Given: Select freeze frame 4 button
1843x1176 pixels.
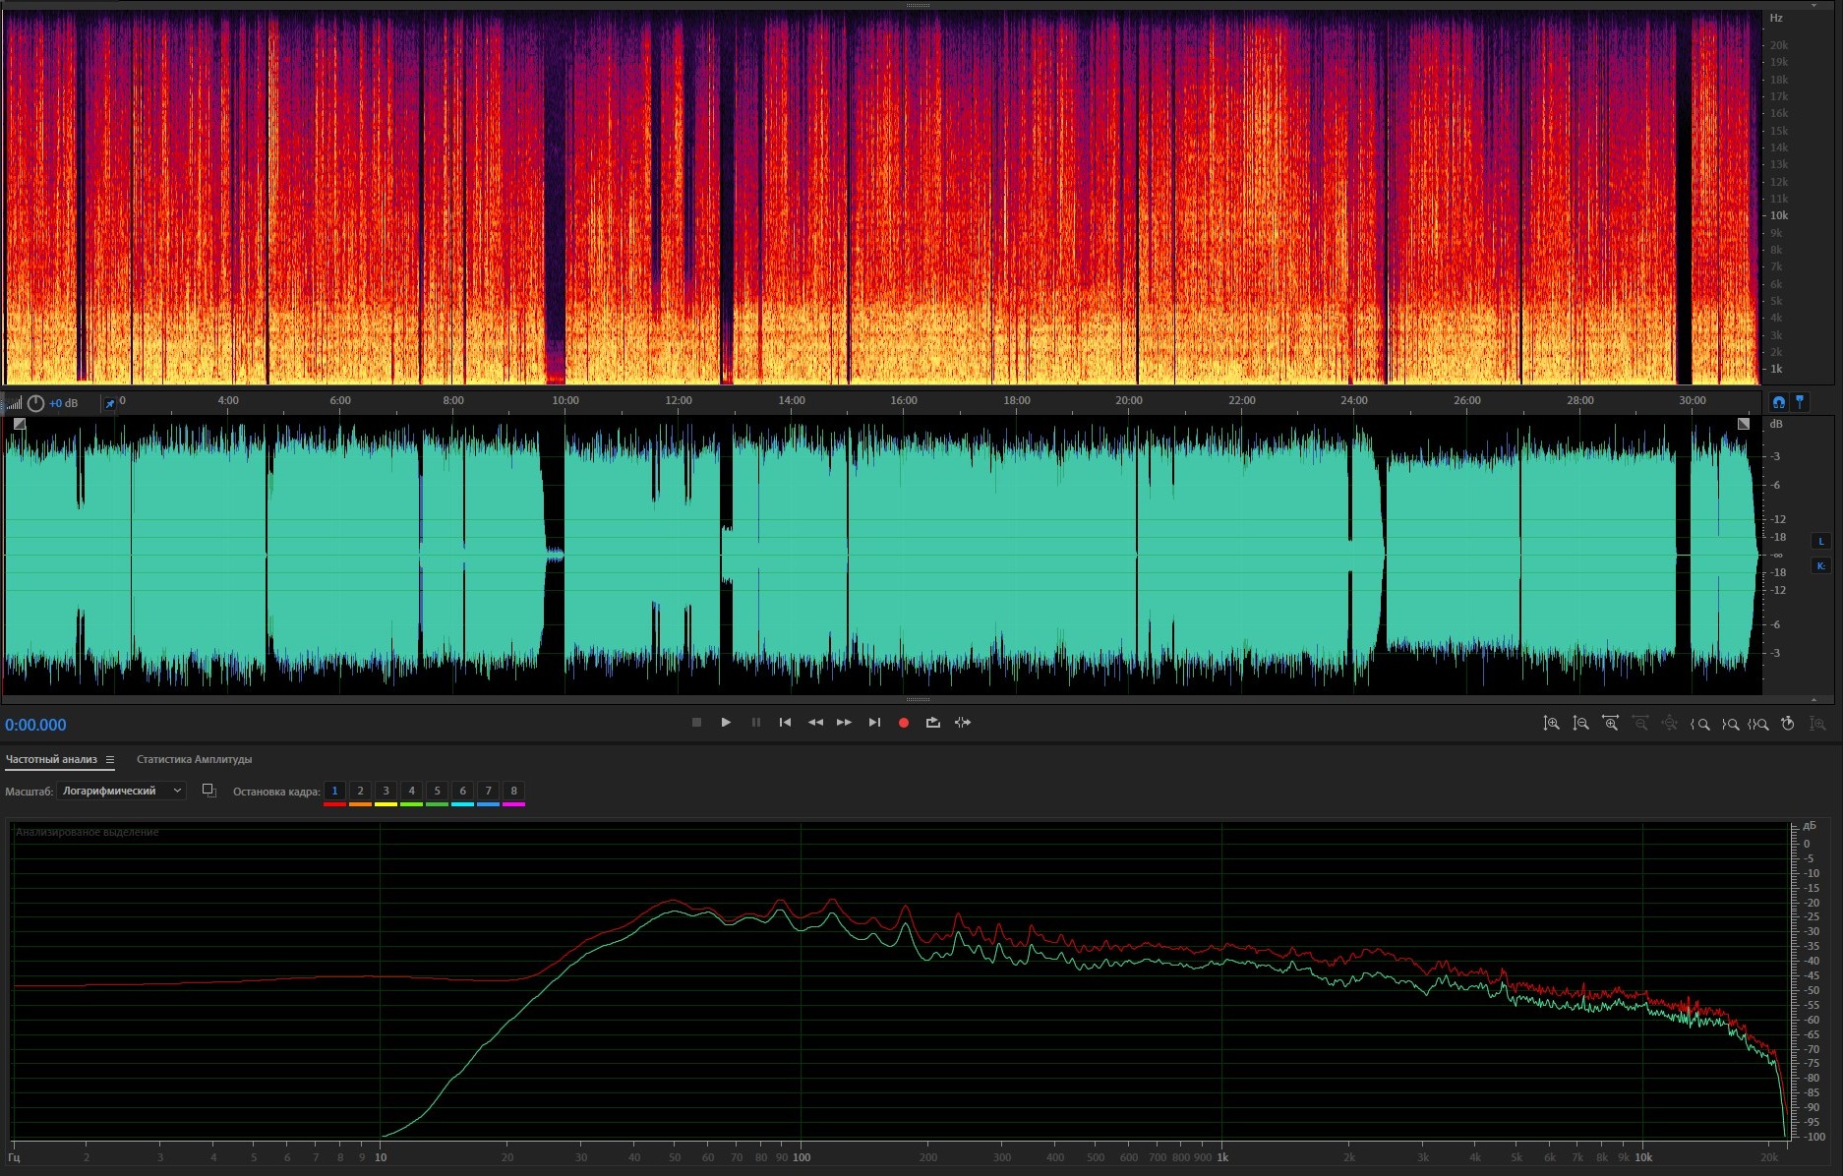Looking at the screenshot, I should [411, 792].
